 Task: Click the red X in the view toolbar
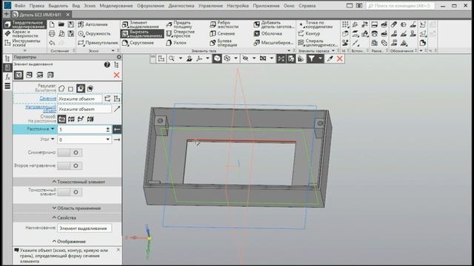pos(339,58)
